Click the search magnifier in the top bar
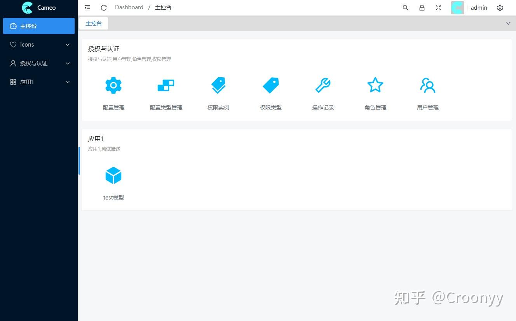 tap(405, 7)
